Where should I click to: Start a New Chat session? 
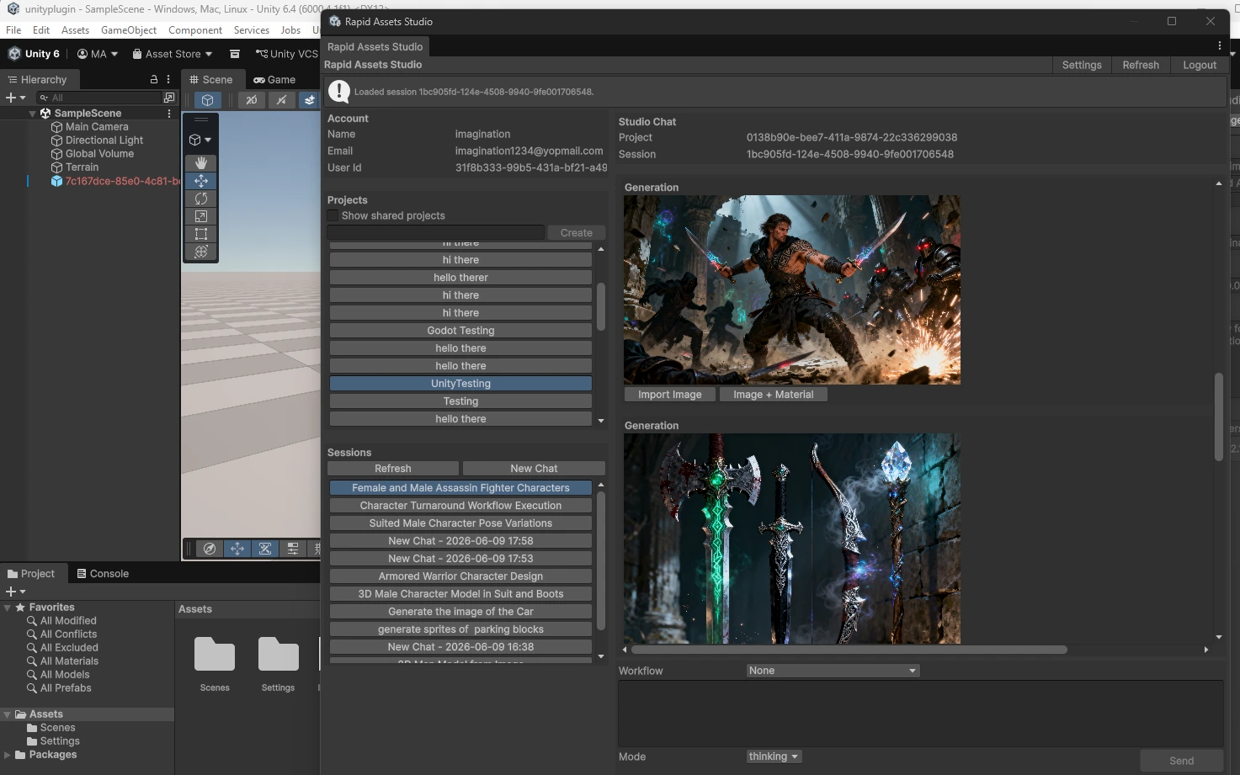click(534, 469)
